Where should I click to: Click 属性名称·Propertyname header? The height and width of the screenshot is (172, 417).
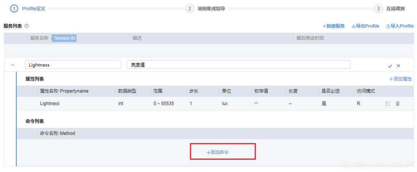click(x=64, y=91)
